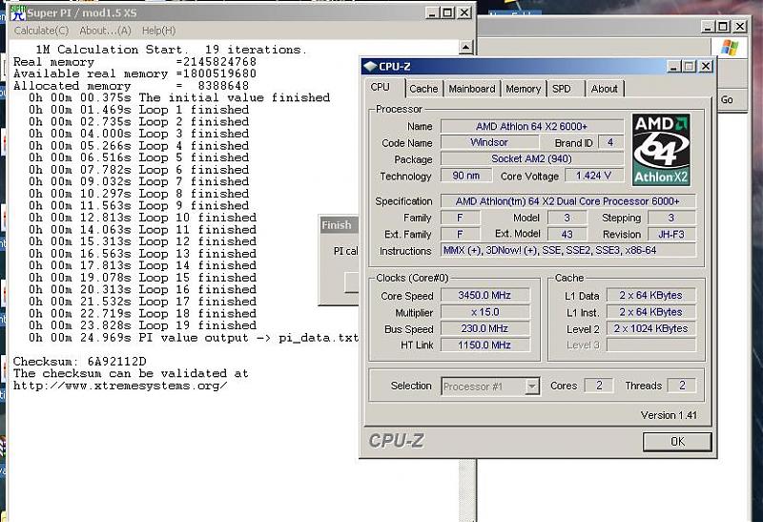The height and width of the screenshot is (522, 763).
Task: Close the background window behind CPU-Z
Action: click(740, 27)
